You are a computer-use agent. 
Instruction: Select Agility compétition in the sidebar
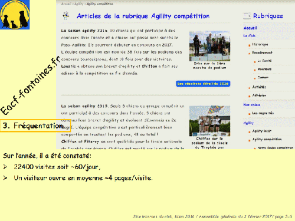click(267, 139)
